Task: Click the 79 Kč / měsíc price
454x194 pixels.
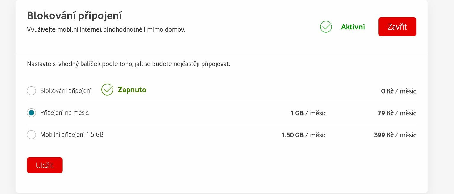Action: click(397, 113)
